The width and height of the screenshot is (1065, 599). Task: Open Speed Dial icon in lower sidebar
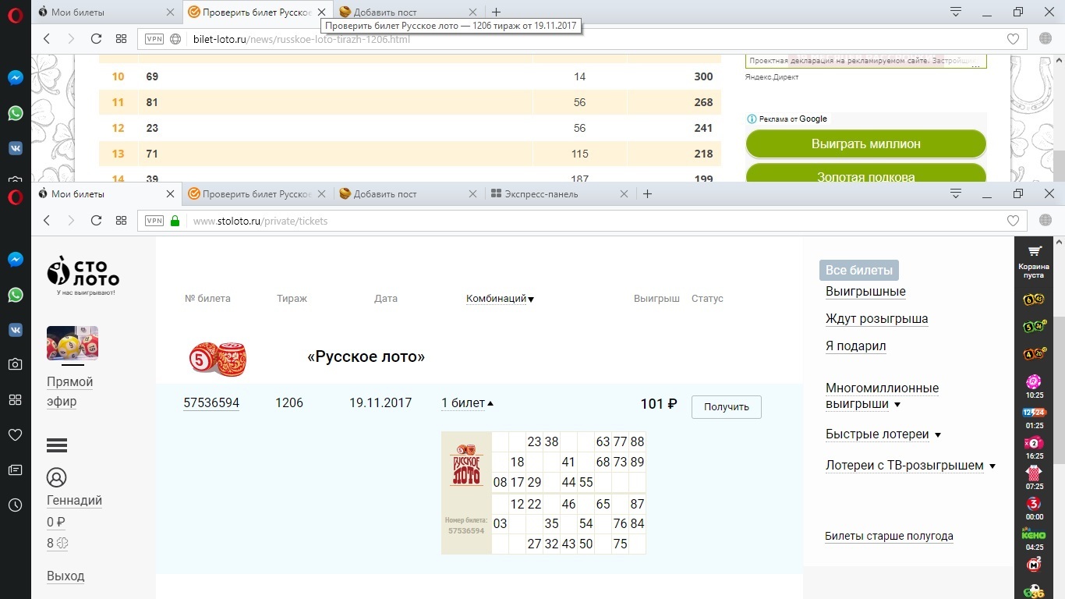(x=15, y=399)
